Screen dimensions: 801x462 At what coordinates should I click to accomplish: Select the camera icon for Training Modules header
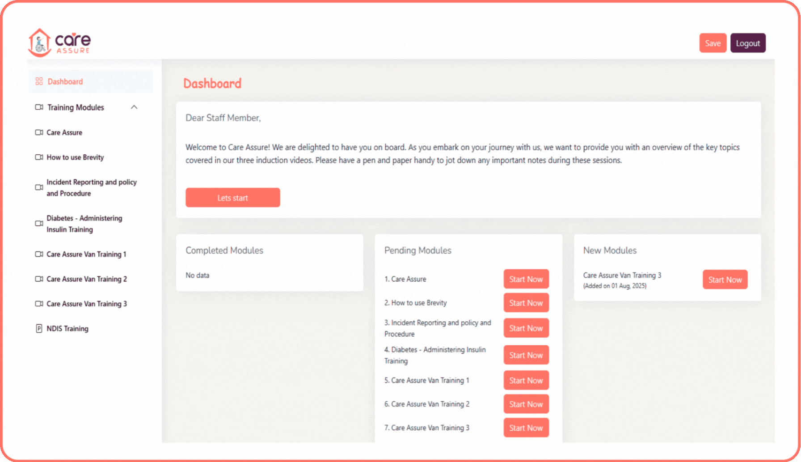point(38,107)
